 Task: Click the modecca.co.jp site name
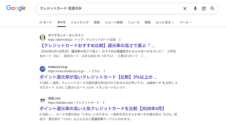(58, 67)
